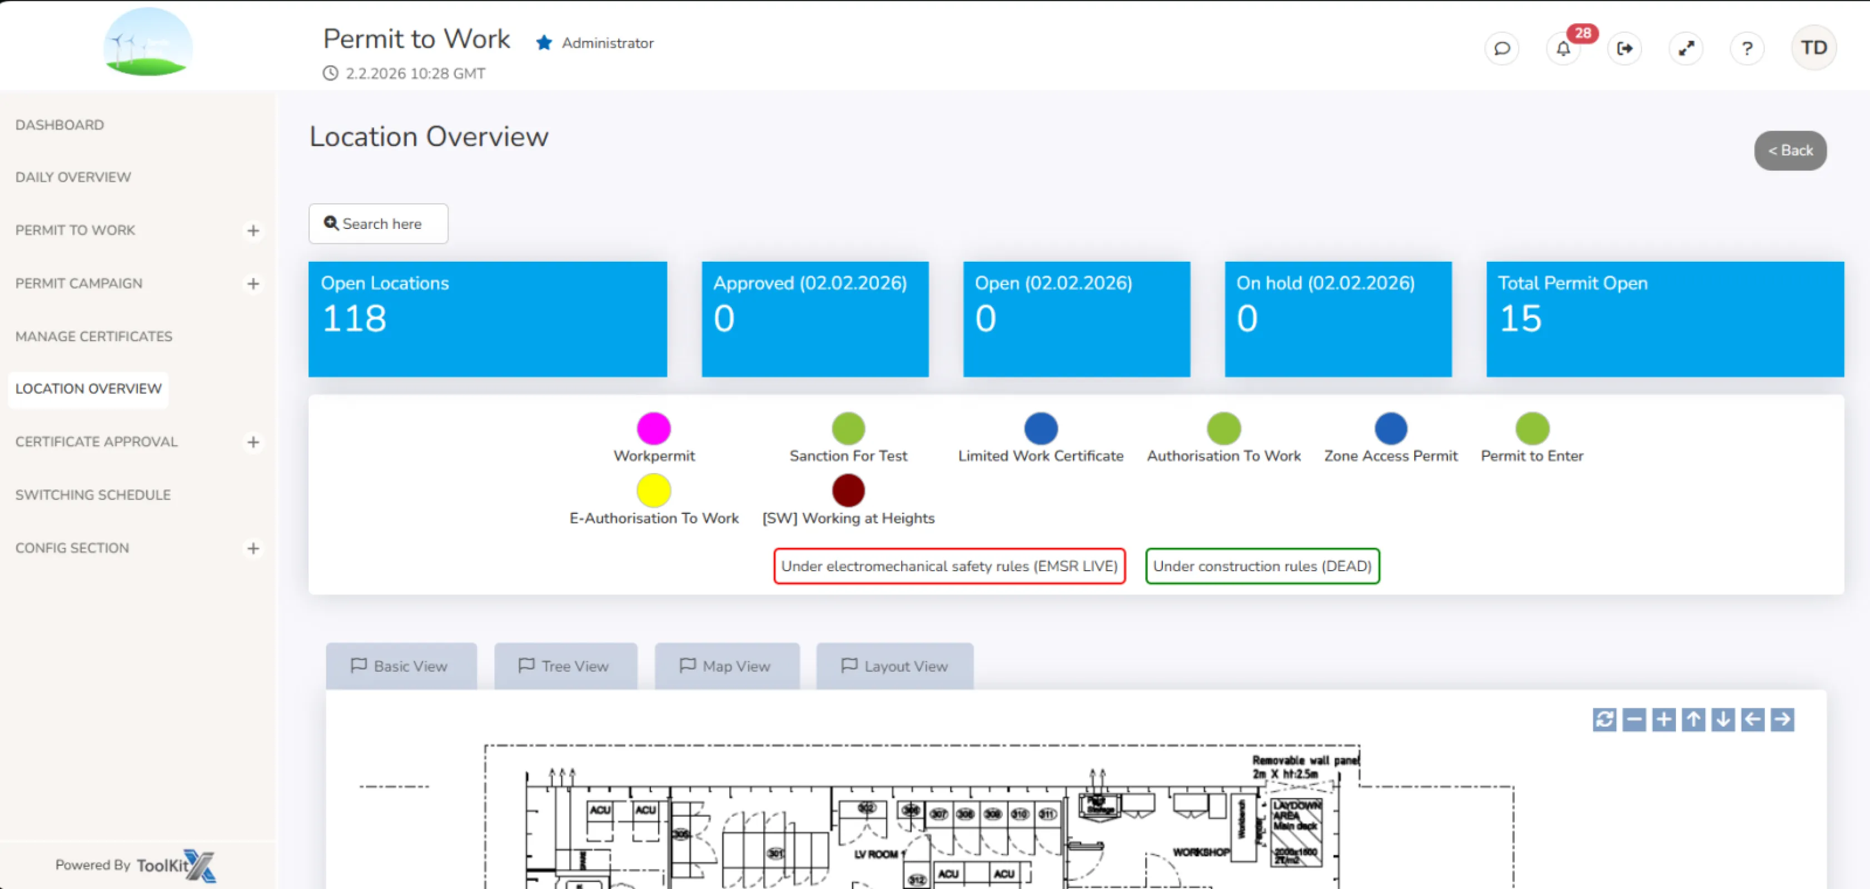
Task: Pan the floor plan left with the arrow icon
Action: [1752, 719]
